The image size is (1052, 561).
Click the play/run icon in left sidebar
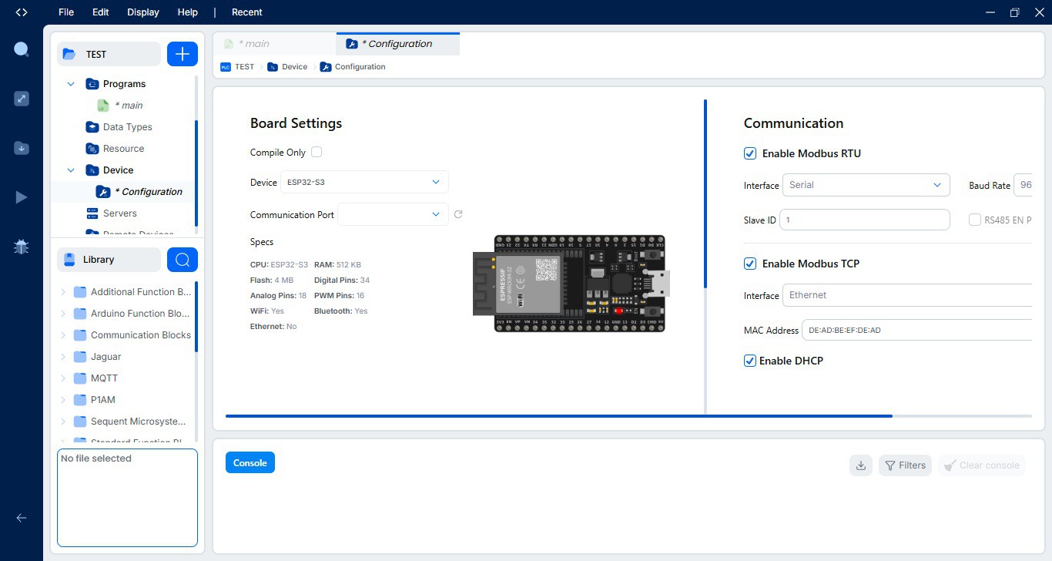22,197
